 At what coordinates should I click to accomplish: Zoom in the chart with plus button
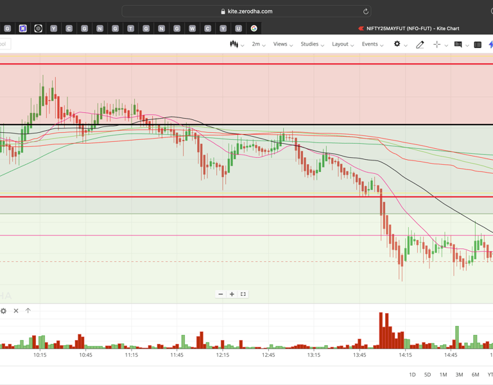(x=232, y=294)
